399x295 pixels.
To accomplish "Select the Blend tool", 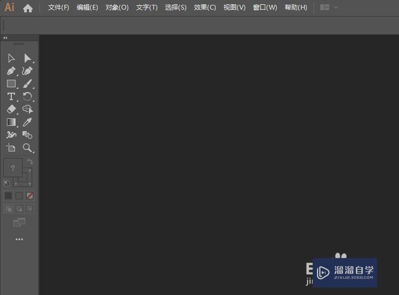I will 27,135.
